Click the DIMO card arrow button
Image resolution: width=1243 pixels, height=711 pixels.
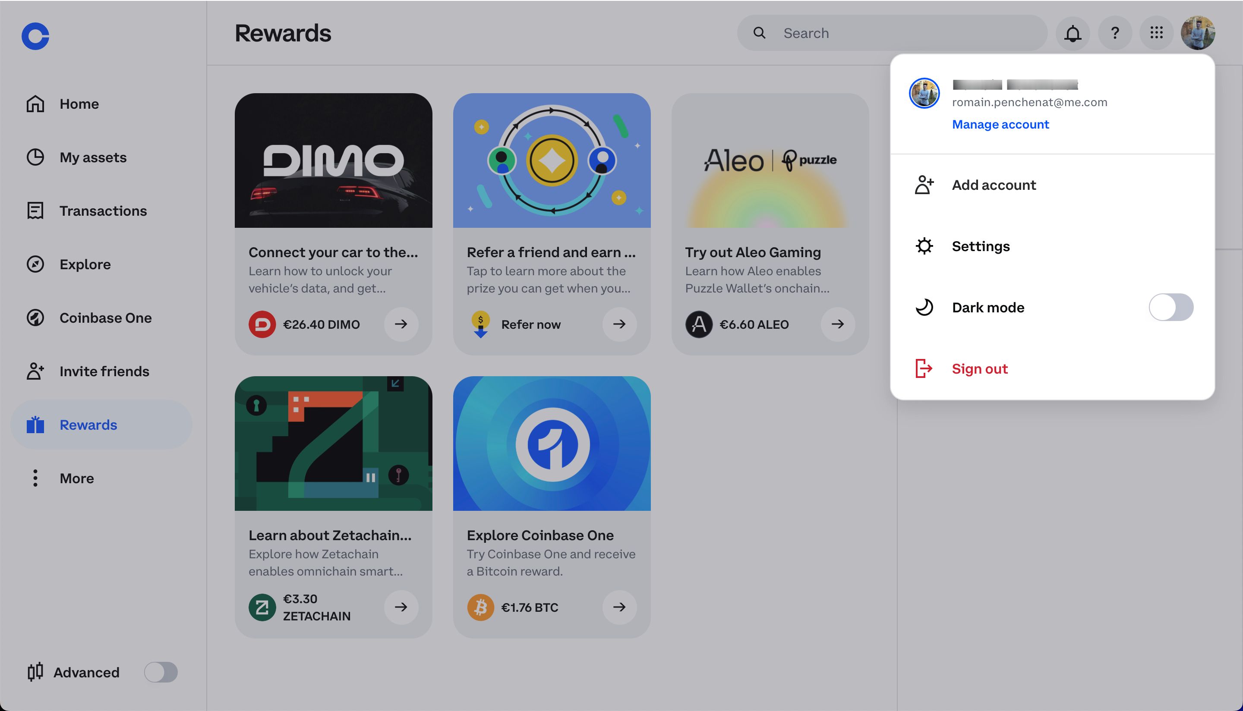tap(401, 324)
